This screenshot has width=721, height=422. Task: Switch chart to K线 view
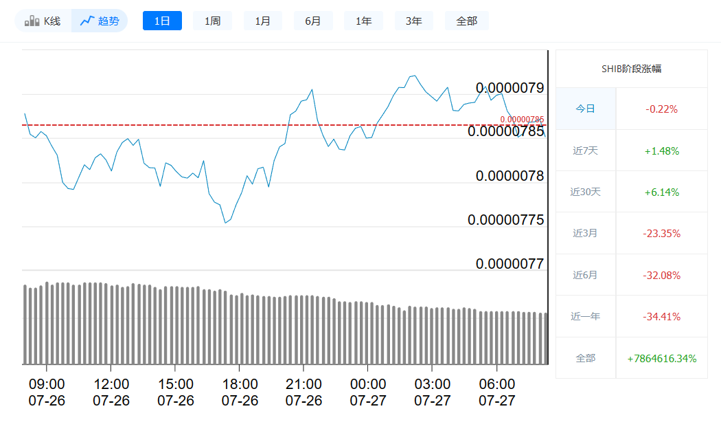[x=43, y=20]
